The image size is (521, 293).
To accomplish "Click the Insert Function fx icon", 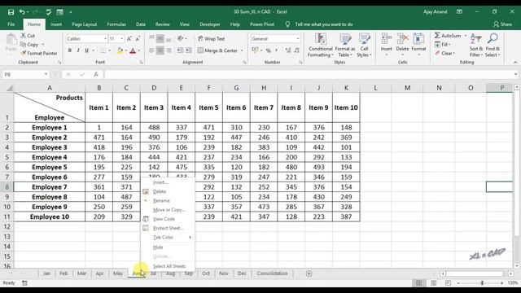I will pos(96,74).
